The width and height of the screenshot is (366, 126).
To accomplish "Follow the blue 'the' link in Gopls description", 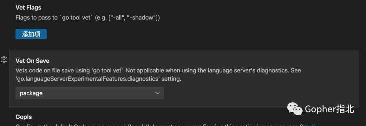I will point(316,125).
